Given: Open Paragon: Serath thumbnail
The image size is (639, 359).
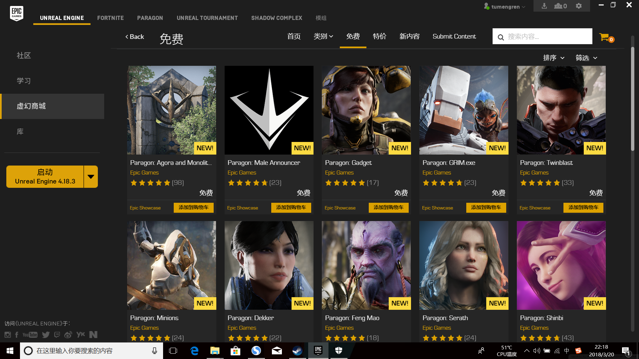Looking at the screenshot, I should click(464, 266).
